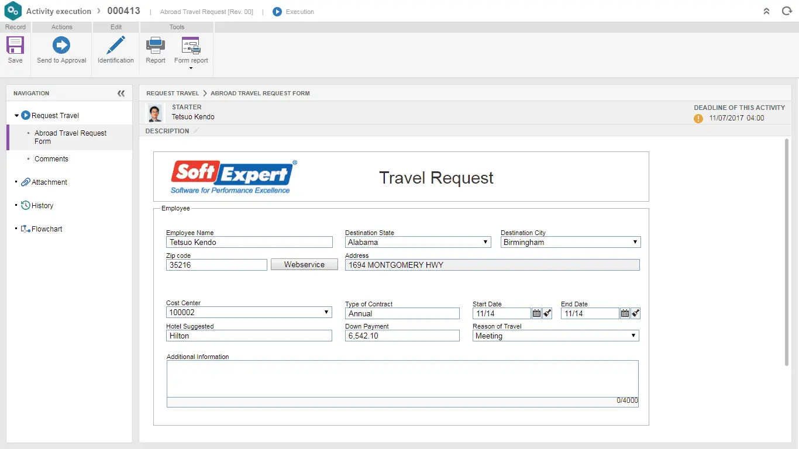Open the Request Travel breadcrumb link
This screenshot has width=799, height=449.
pos(173,93)
